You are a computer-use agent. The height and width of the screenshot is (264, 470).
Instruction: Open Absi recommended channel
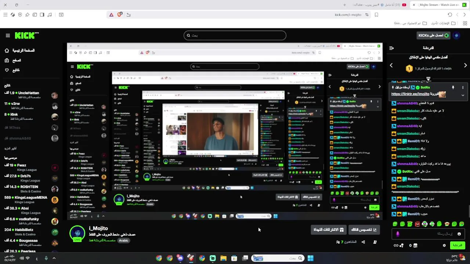pyautogui.click(x=31, y=210)
